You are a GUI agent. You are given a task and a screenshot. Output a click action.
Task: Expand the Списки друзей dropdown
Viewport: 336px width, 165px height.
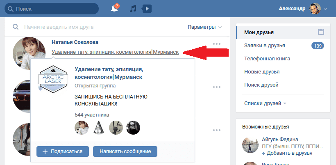coord(265,103)
